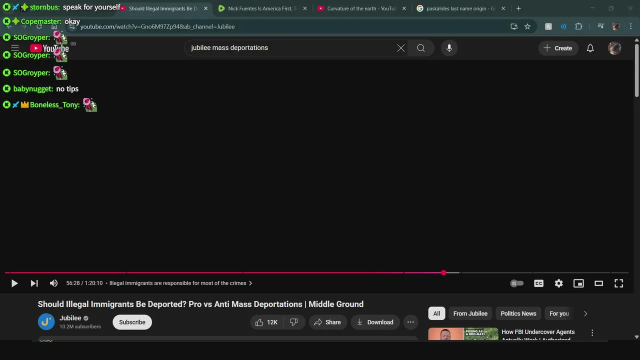Click the install/cast icon in address bar
Image resolution: width=640 pixels, height=360 pixels.
tap(513, 26)
